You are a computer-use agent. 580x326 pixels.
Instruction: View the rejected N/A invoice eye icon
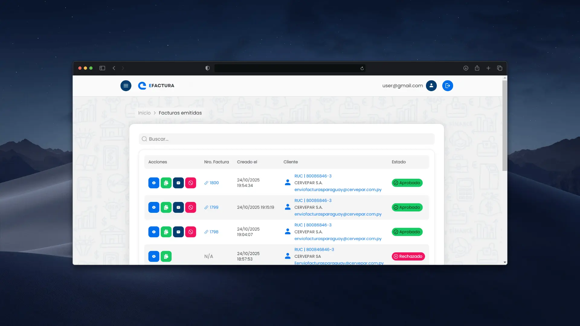154,256
